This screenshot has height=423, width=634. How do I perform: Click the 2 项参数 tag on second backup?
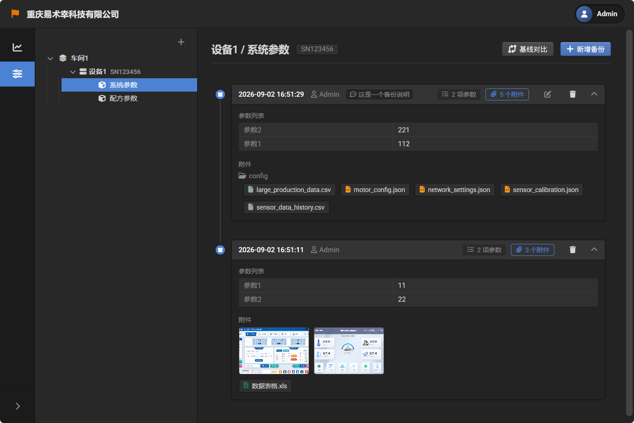(484, 250)
